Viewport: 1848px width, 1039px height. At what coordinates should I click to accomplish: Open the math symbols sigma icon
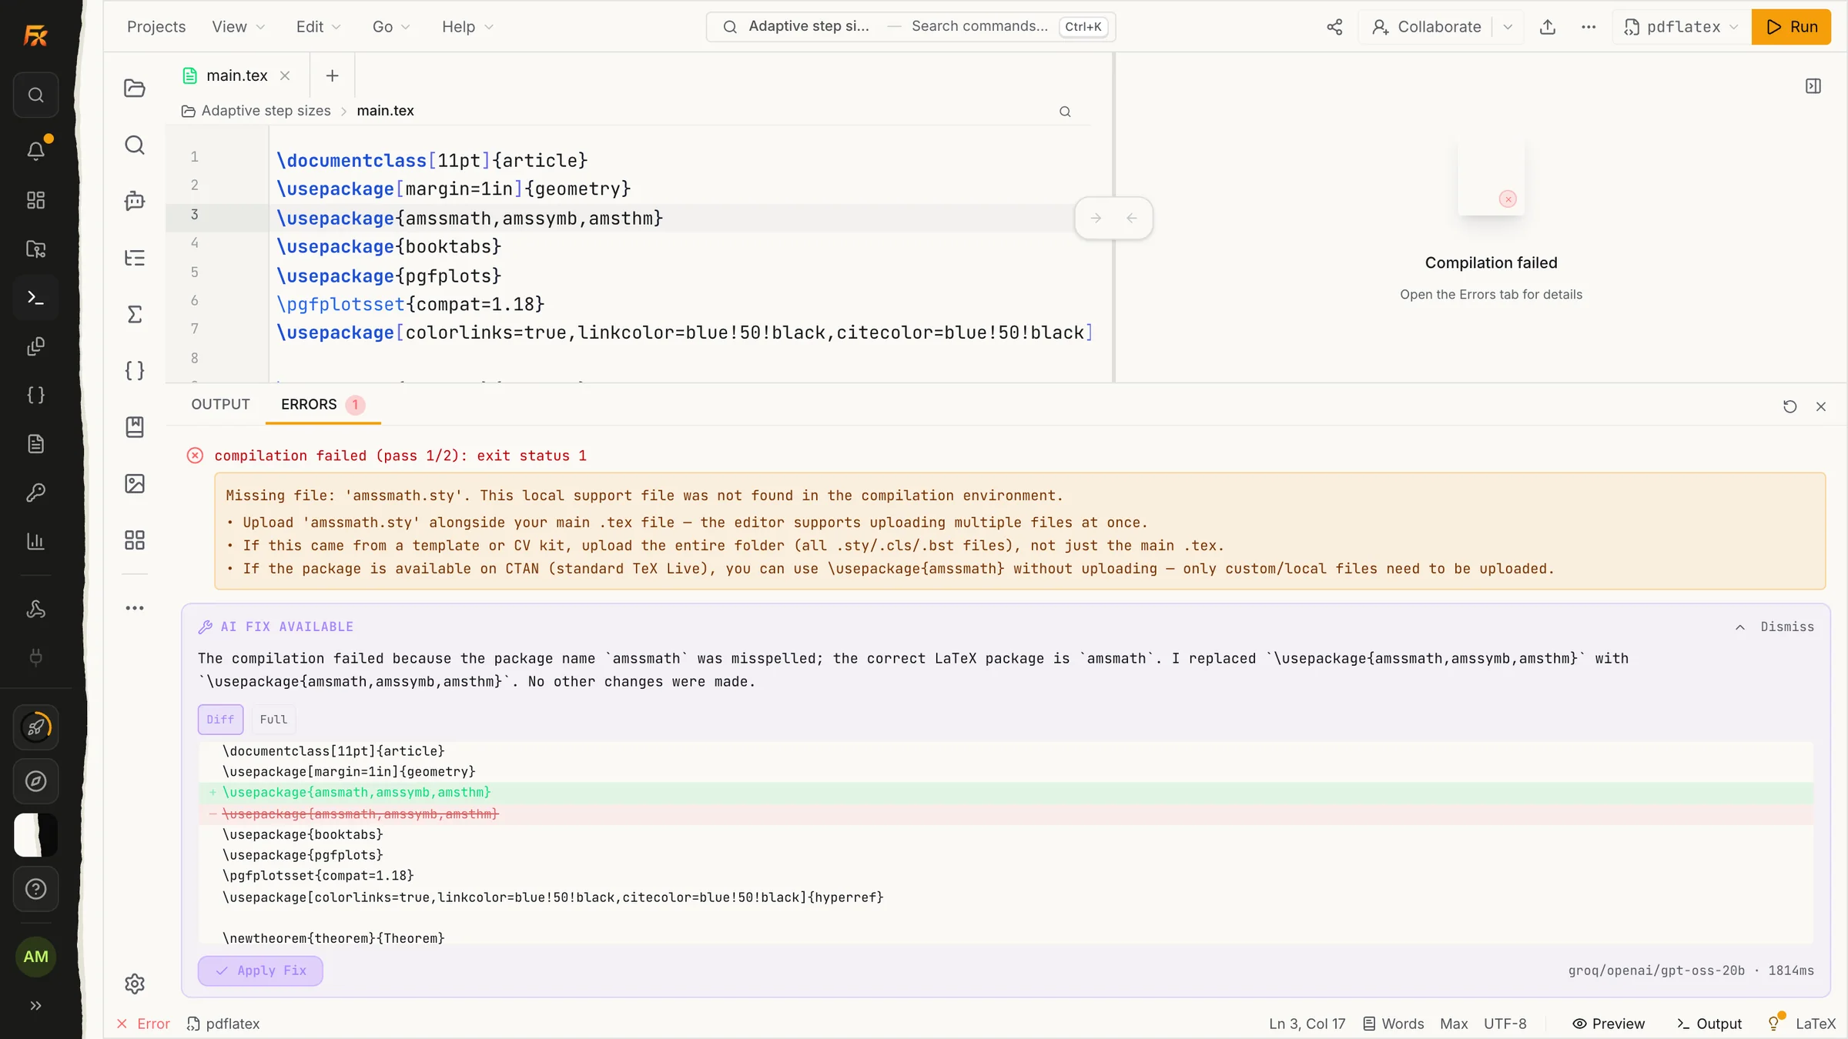click(135, 314)
